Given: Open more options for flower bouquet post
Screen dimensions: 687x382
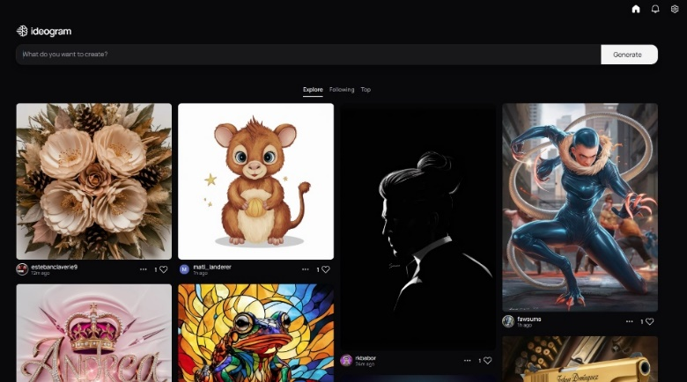Looking at the screenshot, I should [143, 269].
